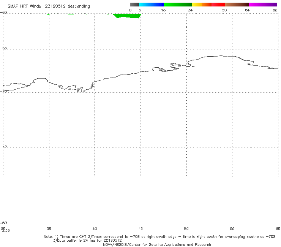Click the NOAA/NESDIS credit line

(x=157, y=245)
